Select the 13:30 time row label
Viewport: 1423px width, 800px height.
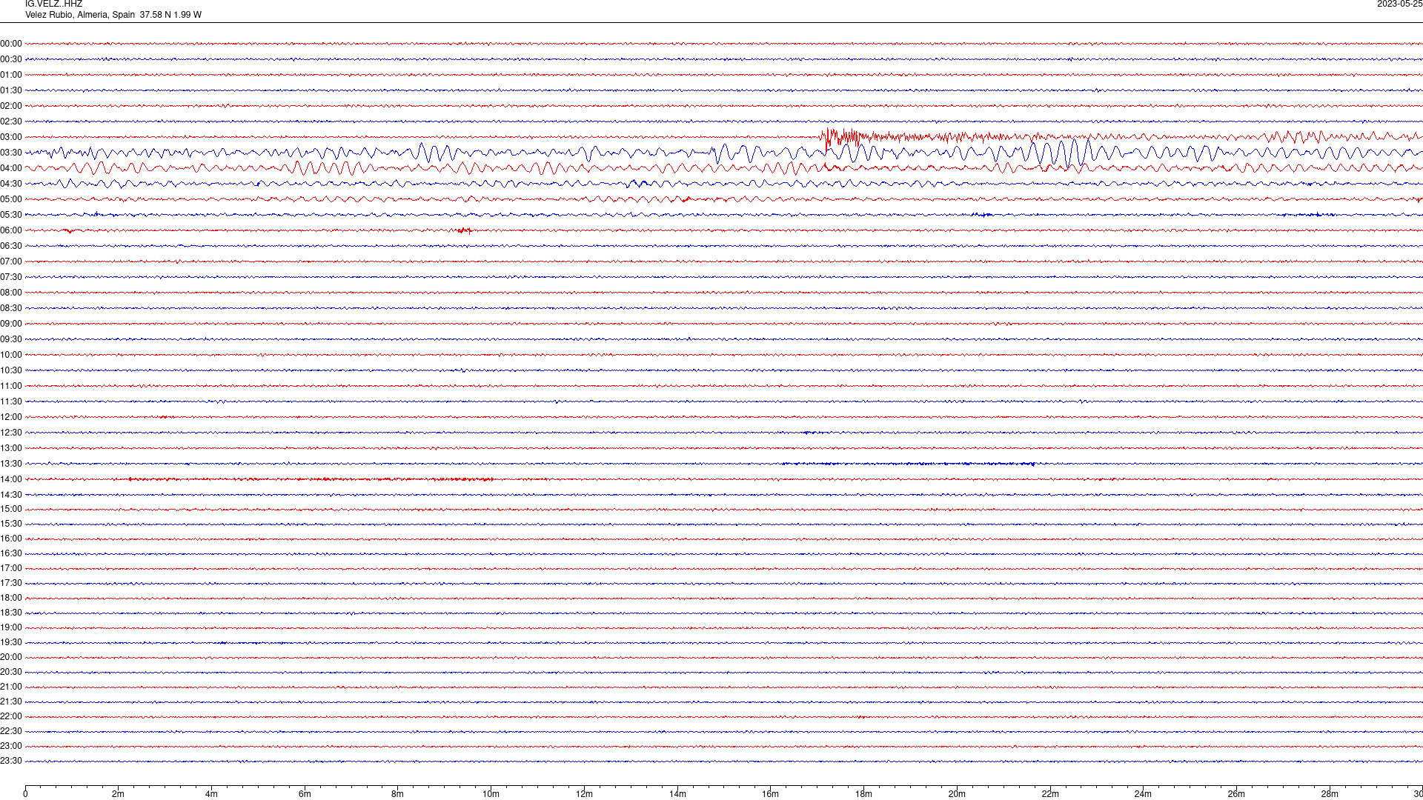click(x=11, y=464)
